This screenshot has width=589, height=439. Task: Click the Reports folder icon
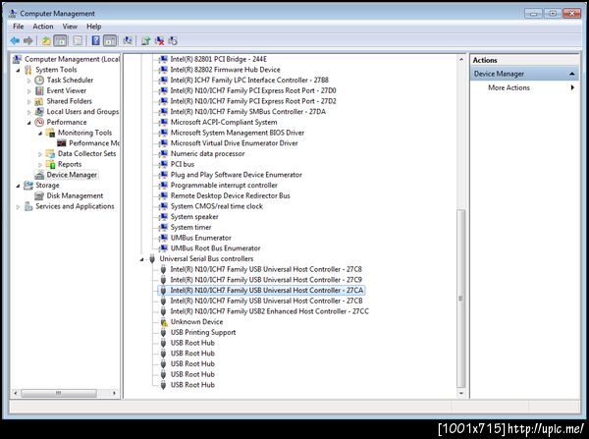coord(50,164)
